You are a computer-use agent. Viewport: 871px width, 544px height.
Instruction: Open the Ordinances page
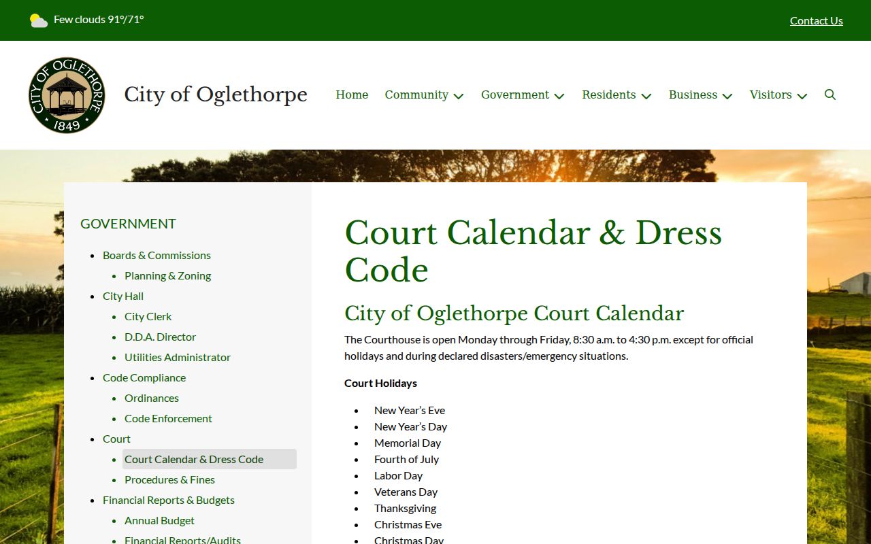[152, 398]
